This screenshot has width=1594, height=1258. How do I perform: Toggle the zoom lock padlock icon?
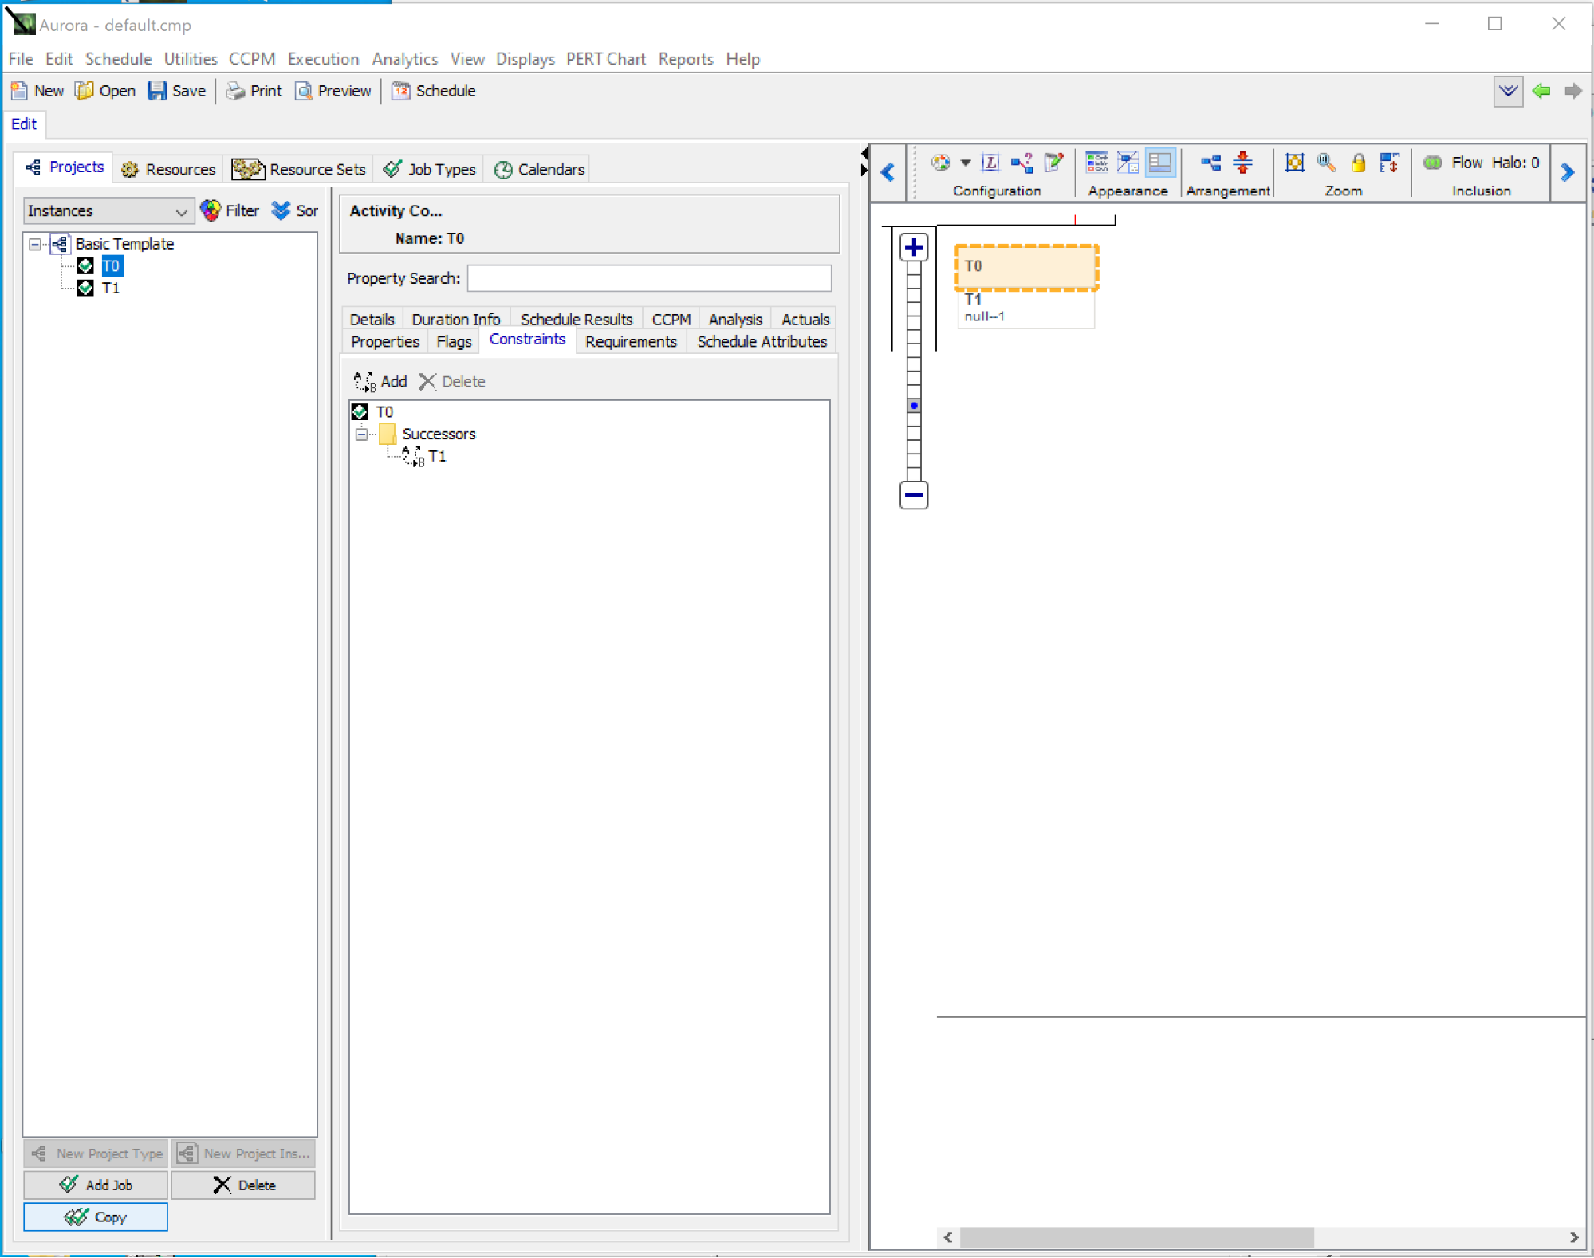(1358, 163)
